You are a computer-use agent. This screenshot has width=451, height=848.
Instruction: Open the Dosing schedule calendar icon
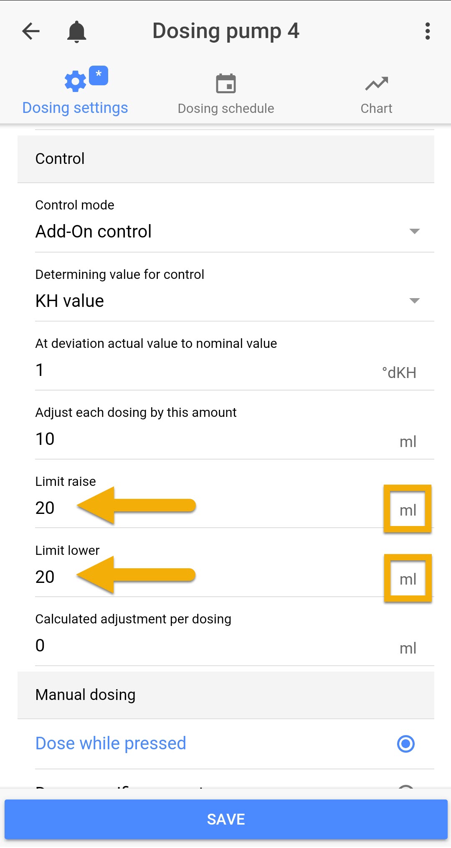[226, 83]
